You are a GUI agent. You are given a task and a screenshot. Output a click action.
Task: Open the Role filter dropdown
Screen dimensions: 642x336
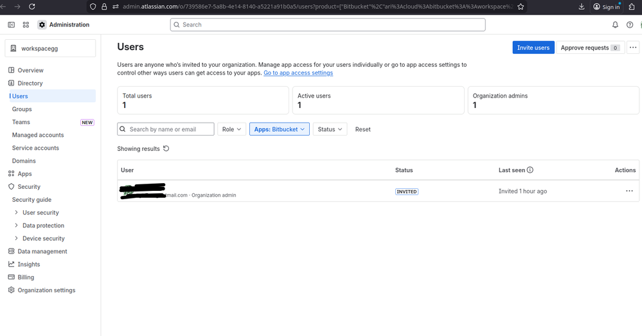coord(232,129)
